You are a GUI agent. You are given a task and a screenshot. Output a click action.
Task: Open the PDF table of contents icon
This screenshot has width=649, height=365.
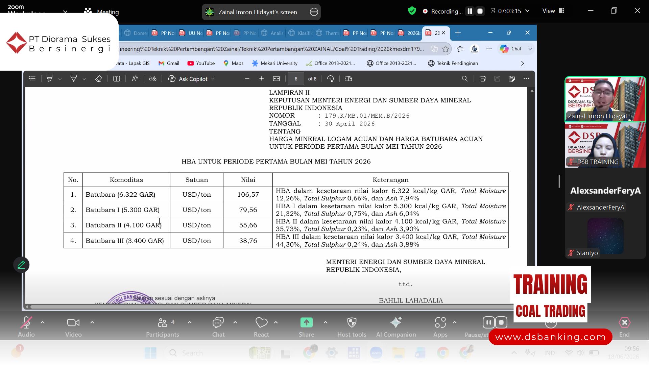32,79
